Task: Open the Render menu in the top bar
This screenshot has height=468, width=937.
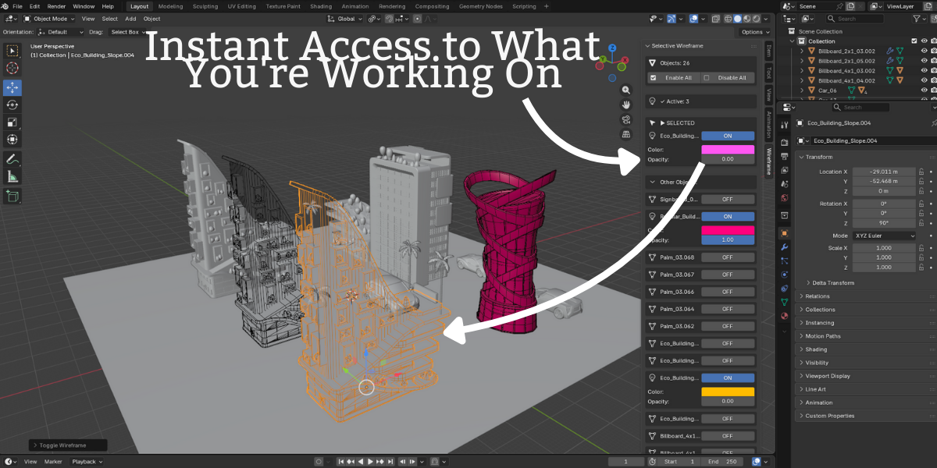Action: tap(55, 6)
